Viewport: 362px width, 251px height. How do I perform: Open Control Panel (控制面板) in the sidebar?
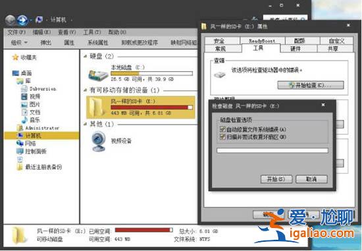pos(32,152)
